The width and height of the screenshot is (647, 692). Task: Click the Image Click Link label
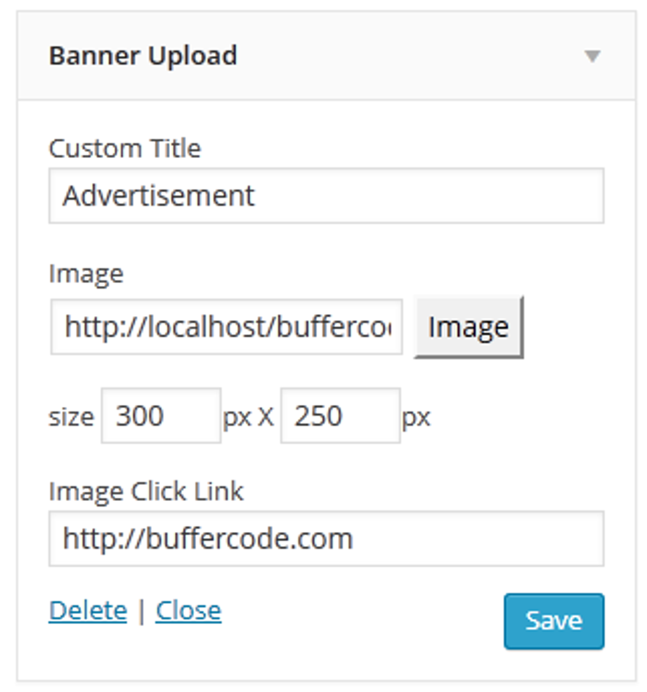coord(147,490)
